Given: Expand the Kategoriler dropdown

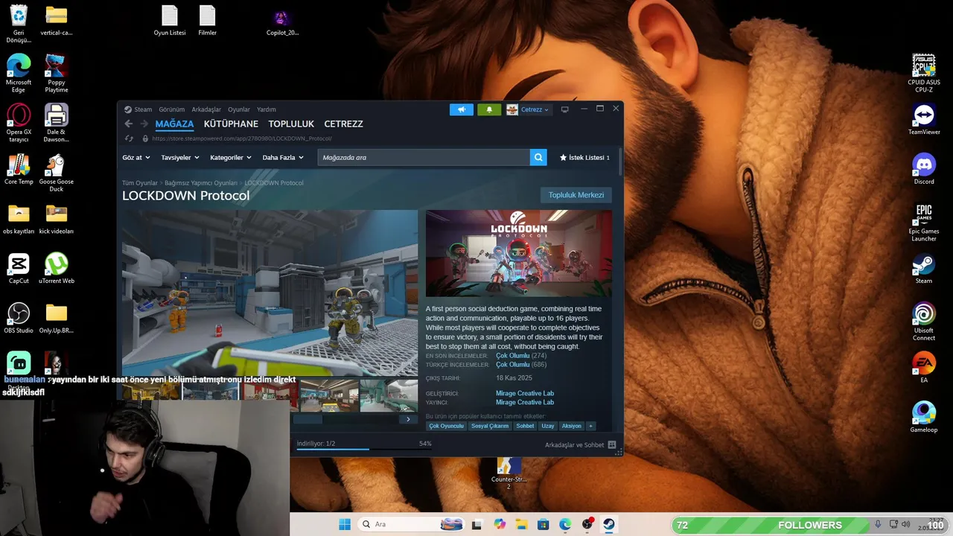Looking at the screenshot, I should (231, 158).
